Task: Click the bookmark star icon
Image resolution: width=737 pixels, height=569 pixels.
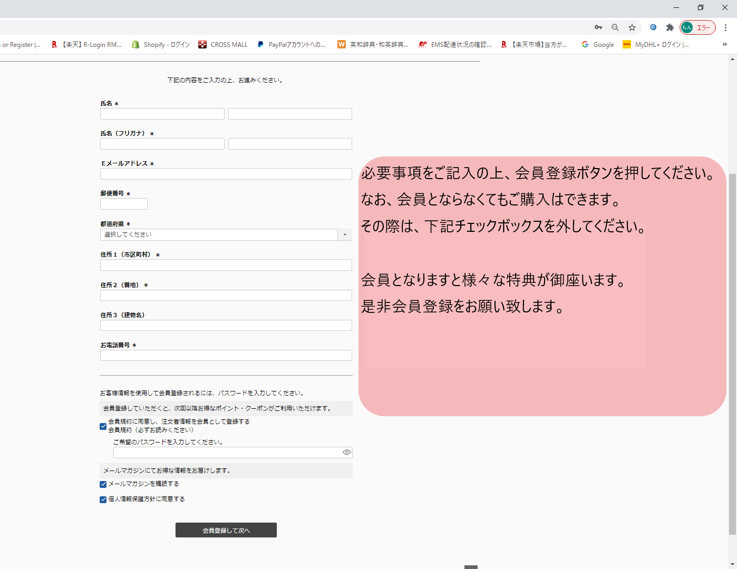Action: tap(632, 27)
